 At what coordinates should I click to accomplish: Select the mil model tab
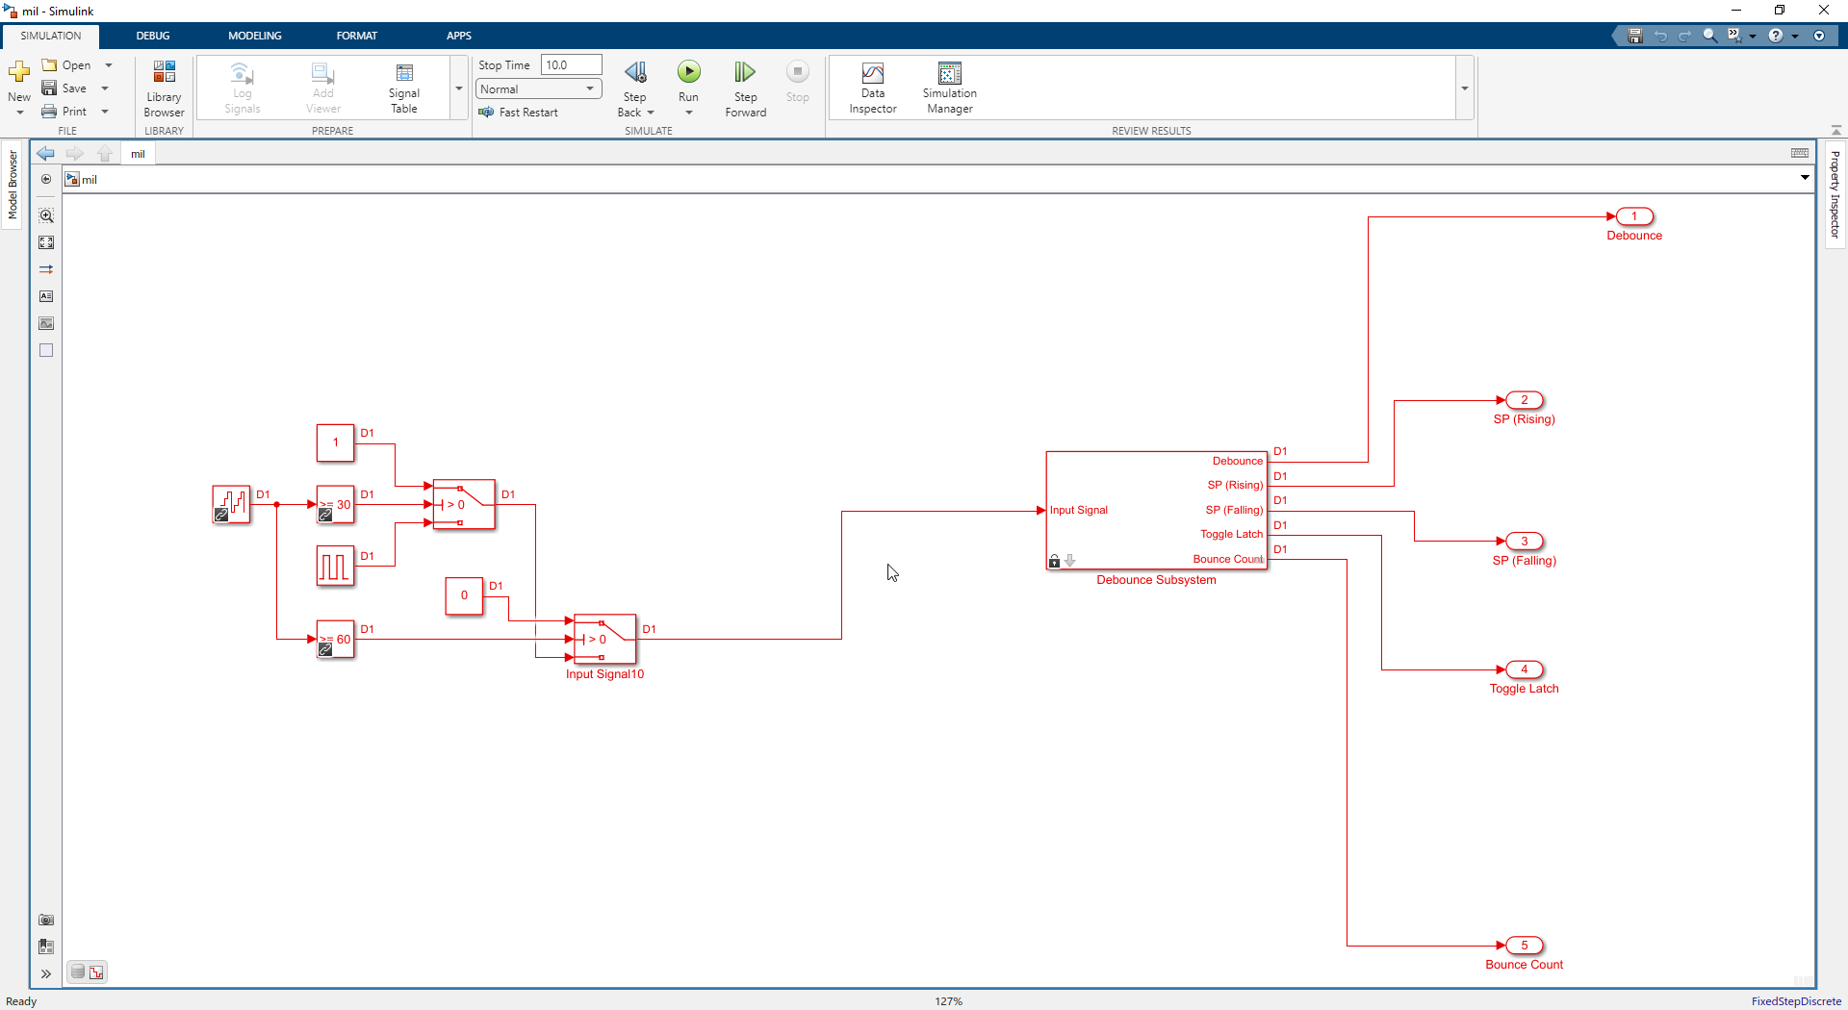point(138,154)
